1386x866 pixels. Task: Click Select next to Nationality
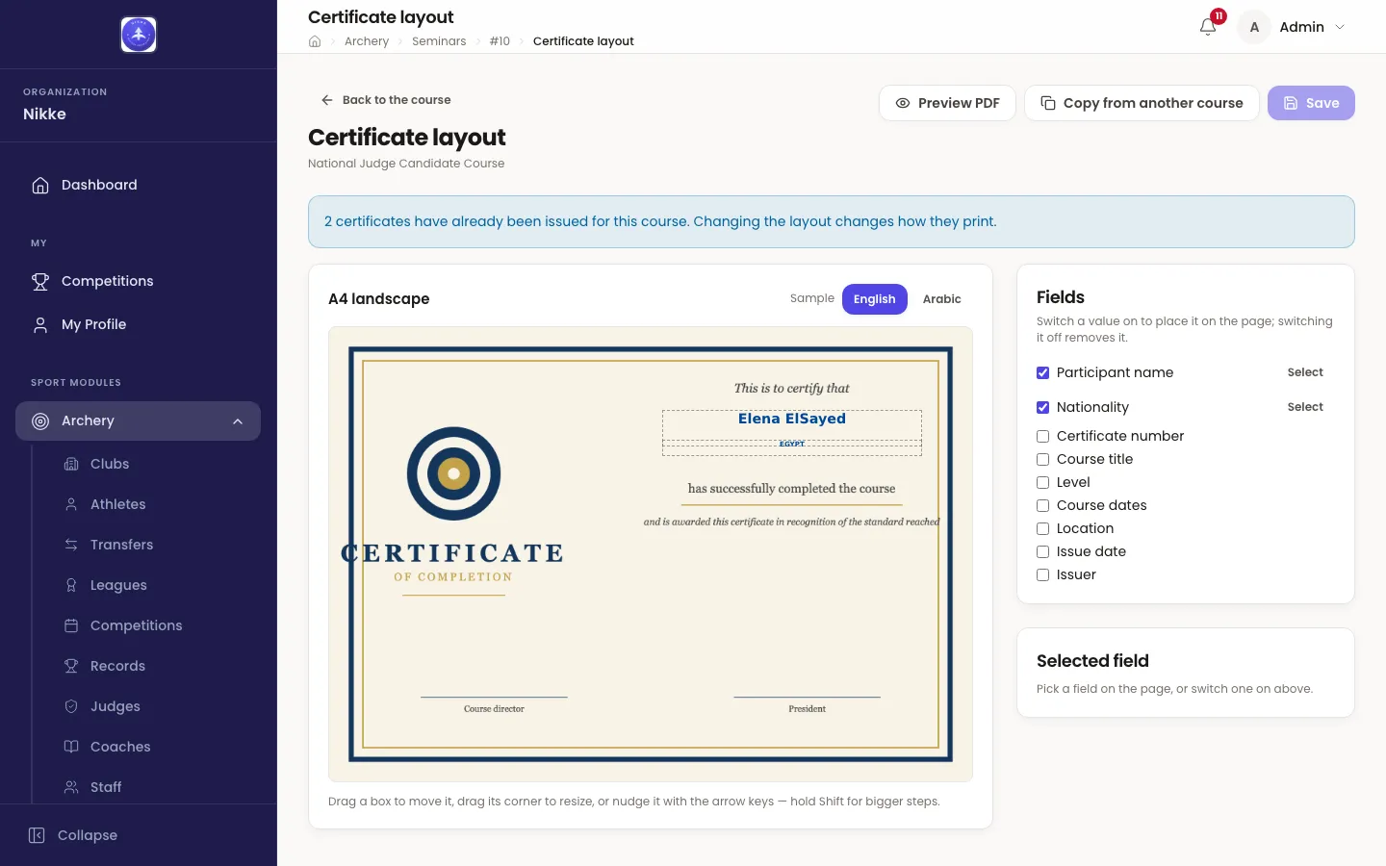tap(1305, 407)
